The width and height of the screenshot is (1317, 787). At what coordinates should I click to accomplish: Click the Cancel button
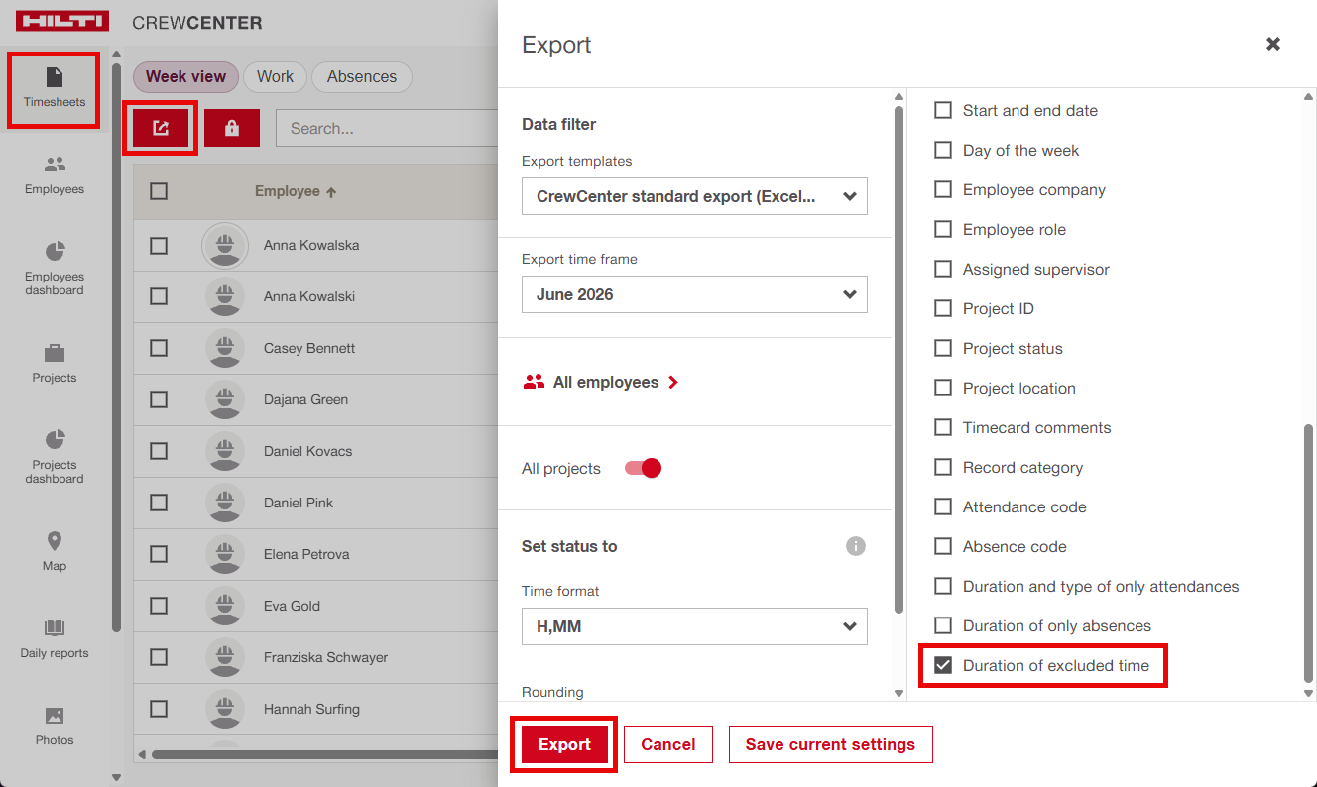click(668, 744)
